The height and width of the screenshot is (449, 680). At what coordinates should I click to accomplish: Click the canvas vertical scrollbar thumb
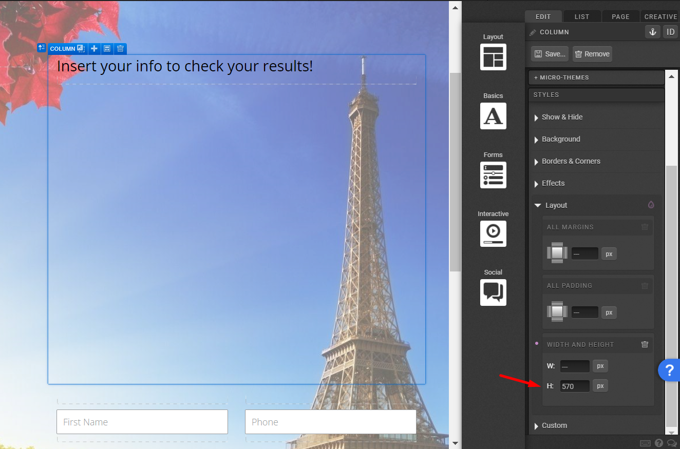[455, 172]
